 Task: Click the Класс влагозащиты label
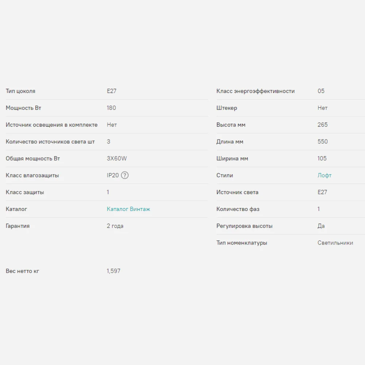(32, 175)
